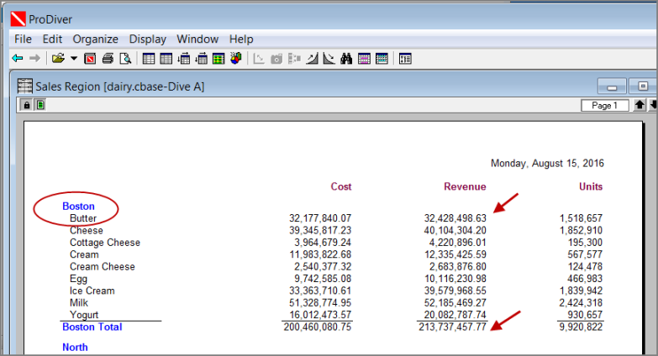Open the File menu
Image resolution: width=658 pixels, height=356 pixels.
(x=23, y=39)
